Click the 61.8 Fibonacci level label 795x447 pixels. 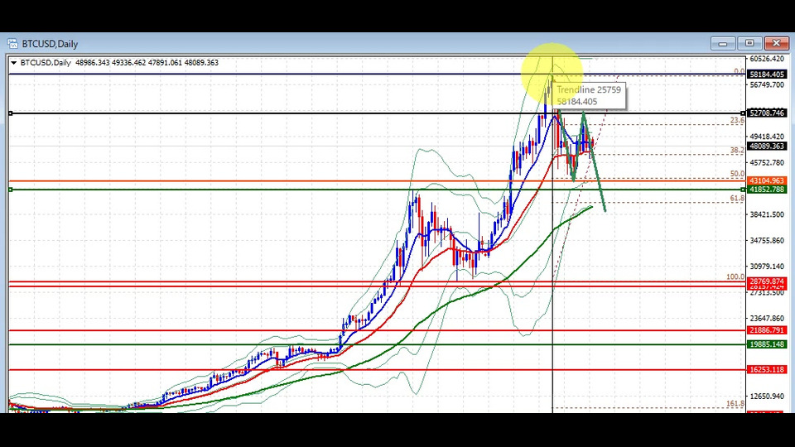pyautogui.click(x=737, y=198)
